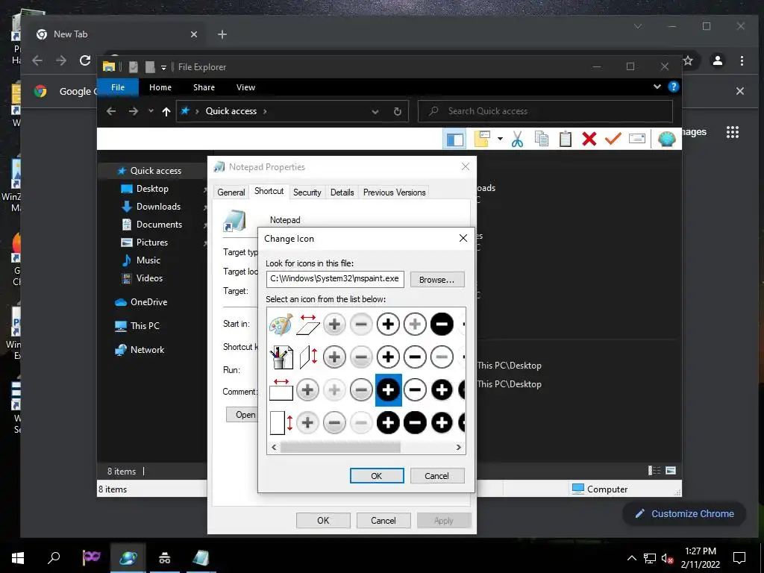Expand the Quick access breadcrumb chevron

[x=265, y=112]
